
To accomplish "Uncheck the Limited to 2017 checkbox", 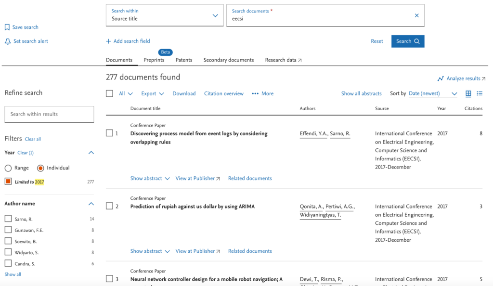I will pos(8,182).
